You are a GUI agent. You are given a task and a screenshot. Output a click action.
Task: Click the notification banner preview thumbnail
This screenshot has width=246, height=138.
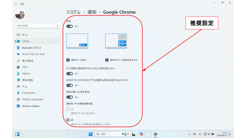(77, 41)
